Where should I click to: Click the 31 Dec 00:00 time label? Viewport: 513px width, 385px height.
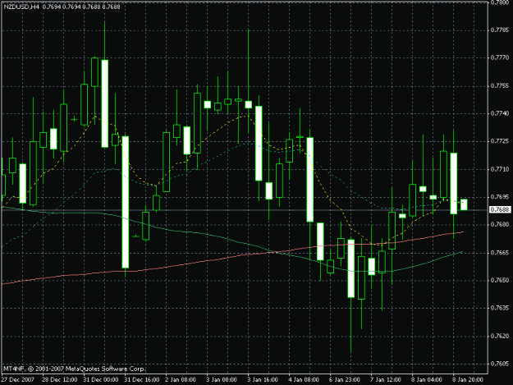click(x=101, y=379)
